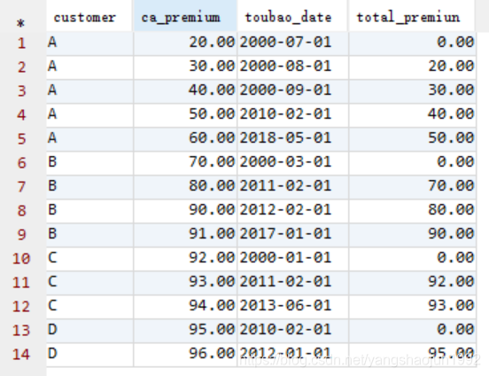Click ca_premium cell 94.00
489x376 pixels.
tap(185, 307)
